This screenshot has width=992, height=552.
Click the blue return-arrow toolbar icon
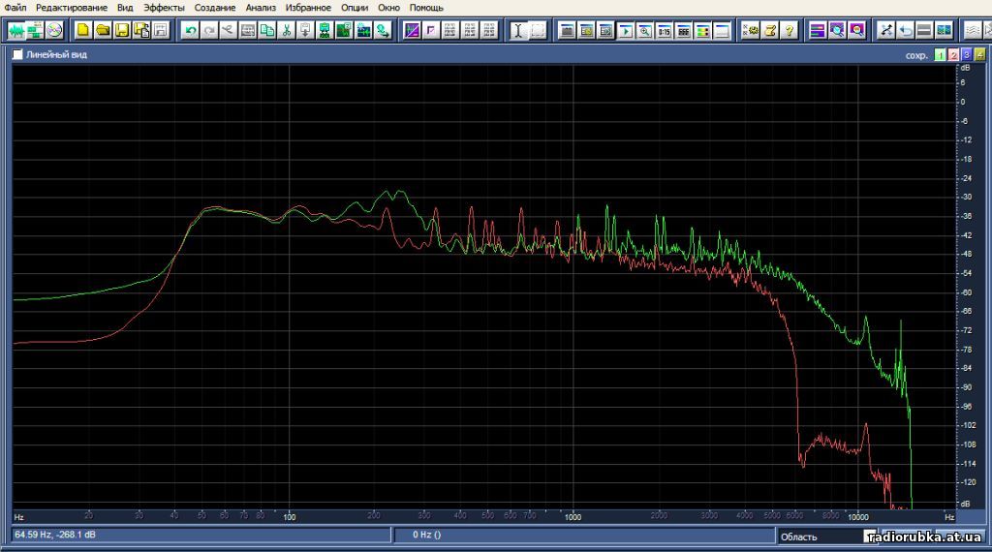pos(906,30)
